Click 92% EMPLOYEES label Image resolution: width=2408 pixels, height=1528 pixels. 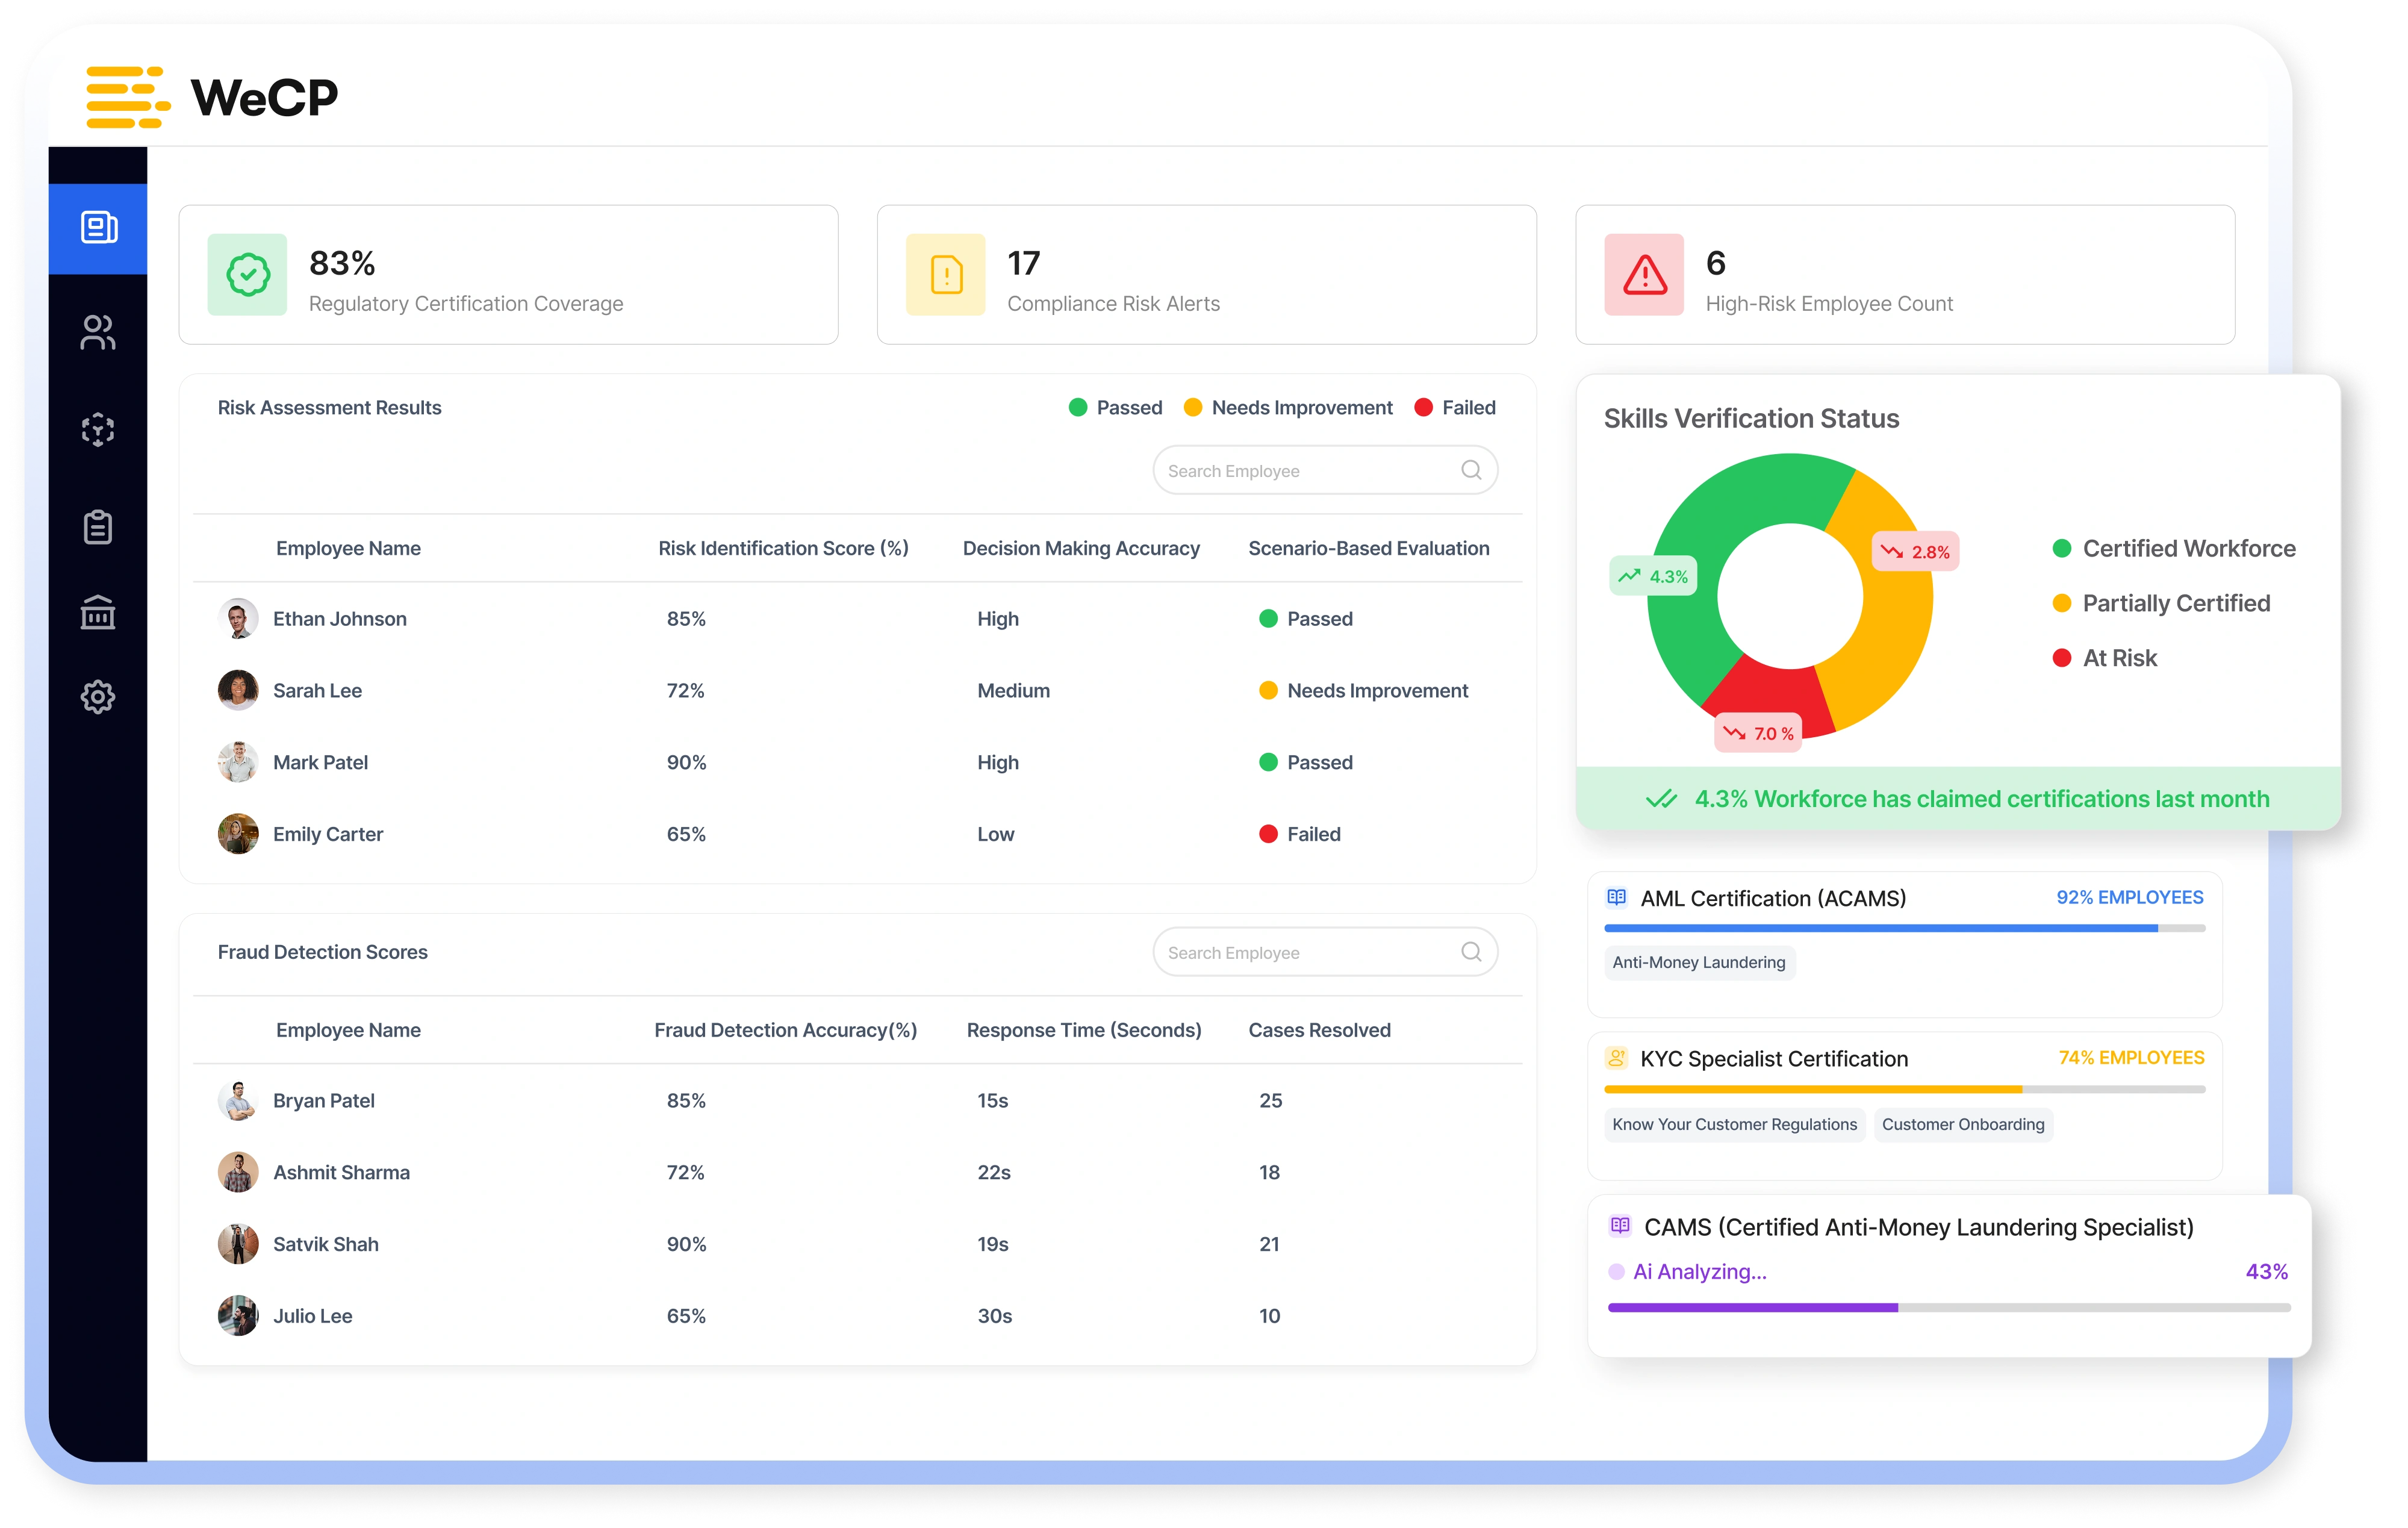[2129, 897]
